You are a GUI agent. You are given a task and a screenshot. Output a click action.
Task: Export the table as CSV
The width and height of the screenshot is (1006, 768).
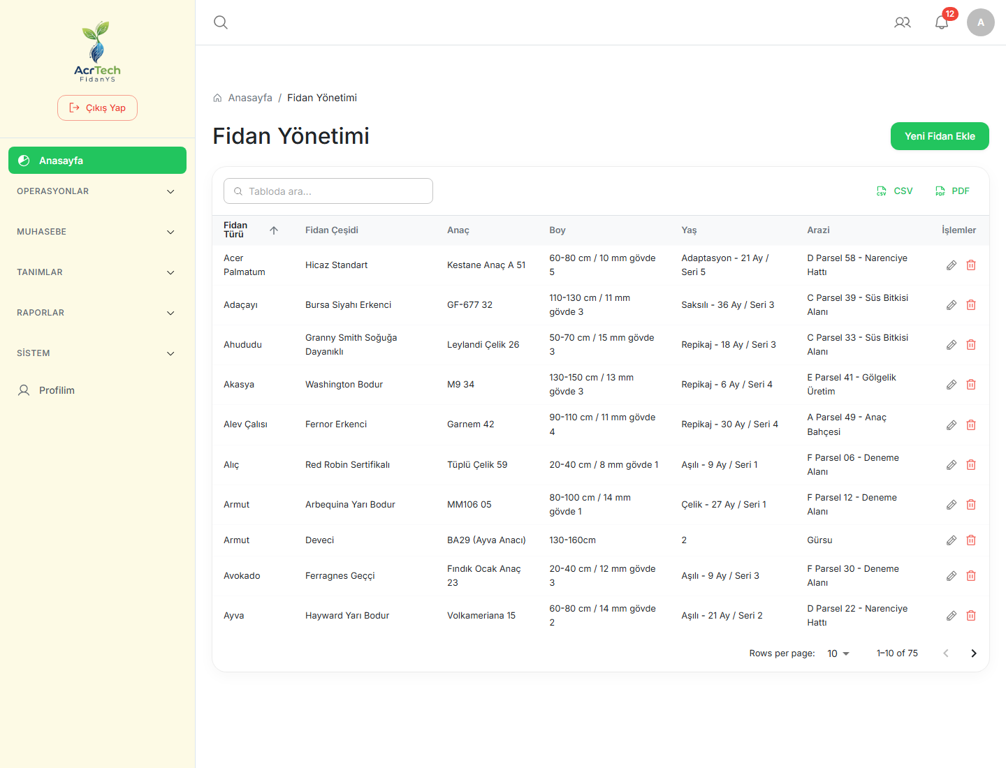pos(895,191)
